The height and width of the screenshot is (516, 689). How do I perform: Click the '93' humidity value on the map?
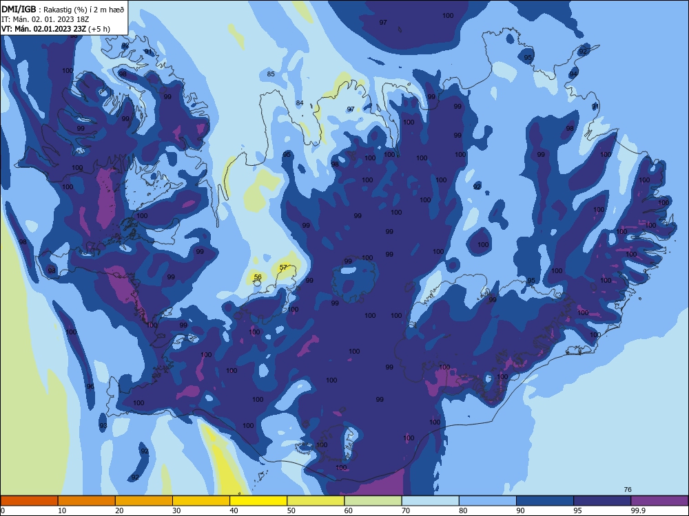tap(103, 426)
